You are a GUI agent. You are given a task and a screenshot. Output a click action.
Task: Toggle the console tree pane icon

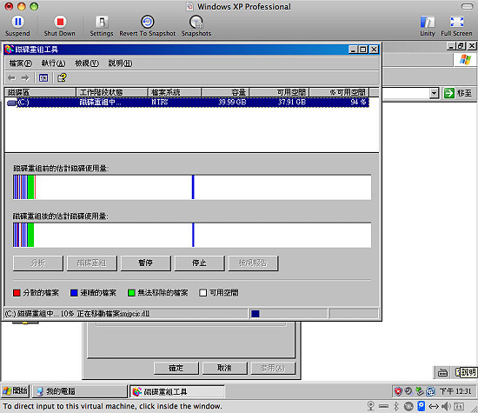43,78
